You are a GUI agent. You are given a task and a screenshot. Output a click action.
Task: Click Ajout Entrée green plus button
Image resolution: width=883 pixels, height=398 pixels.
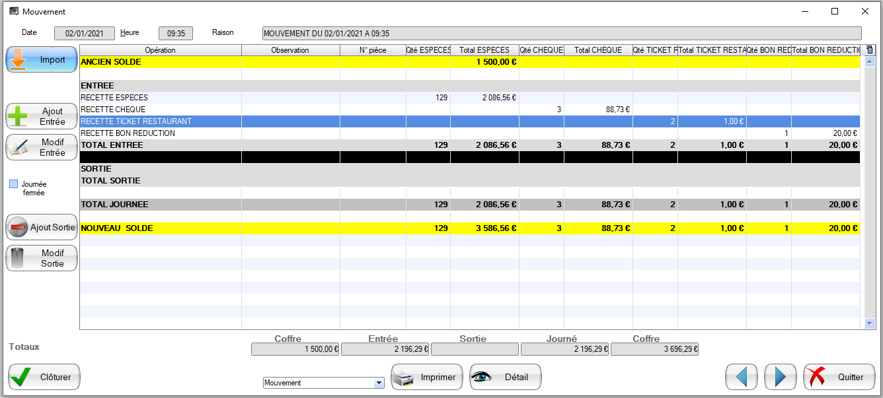[x=42, y=116]
